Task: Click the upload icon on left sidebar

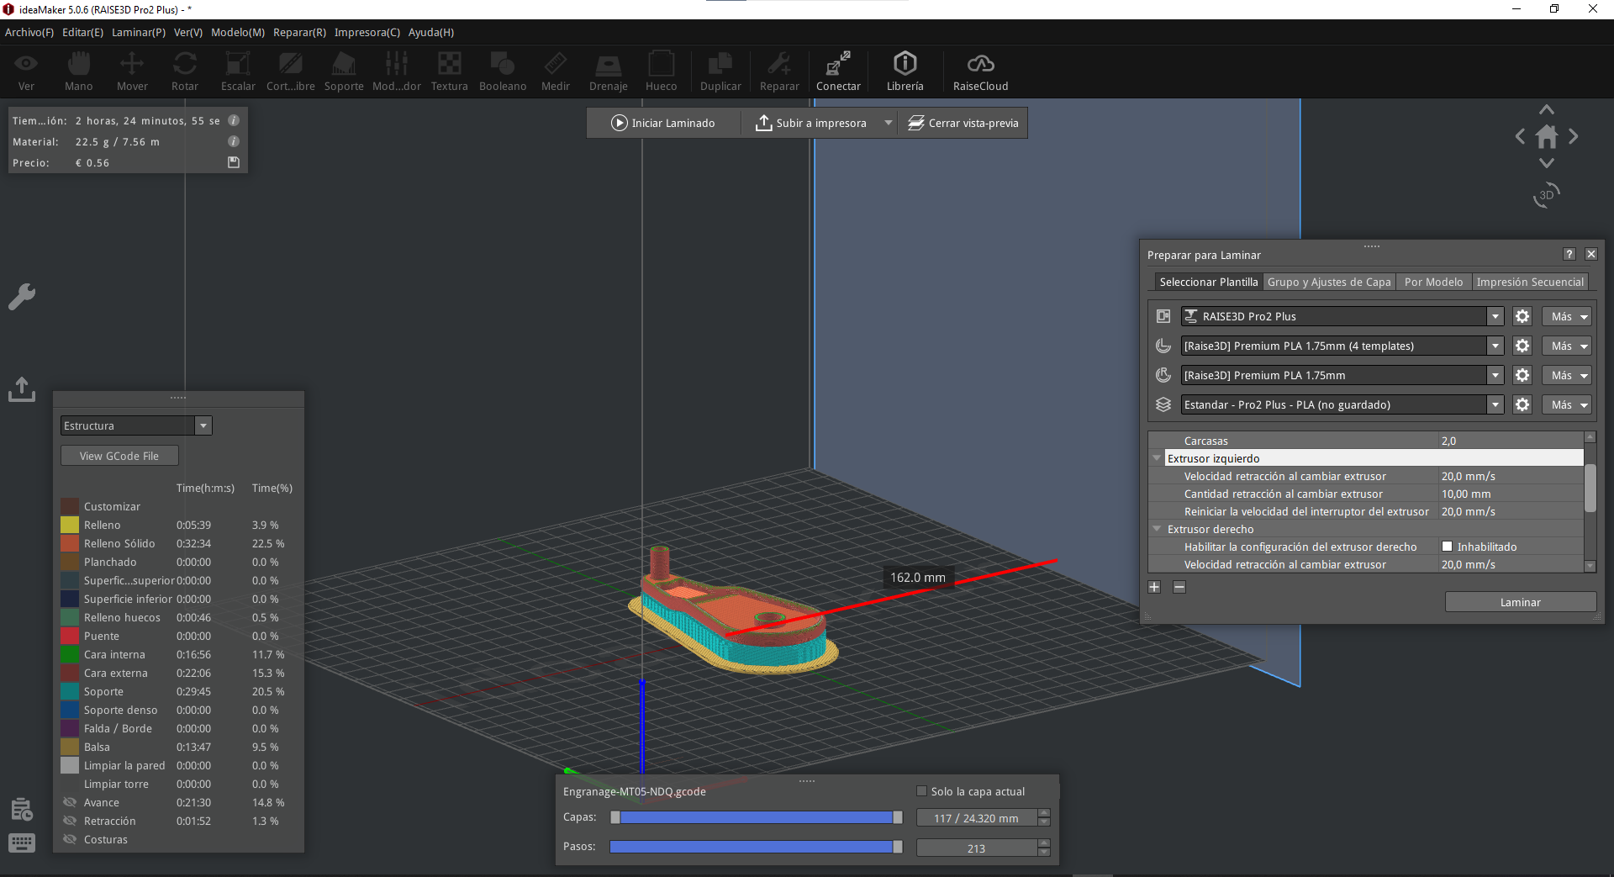Action: (x=22, y=388)
